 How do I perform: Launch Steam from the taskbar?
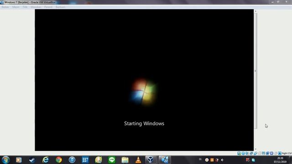pyautogui.click(x=32, y=160)
